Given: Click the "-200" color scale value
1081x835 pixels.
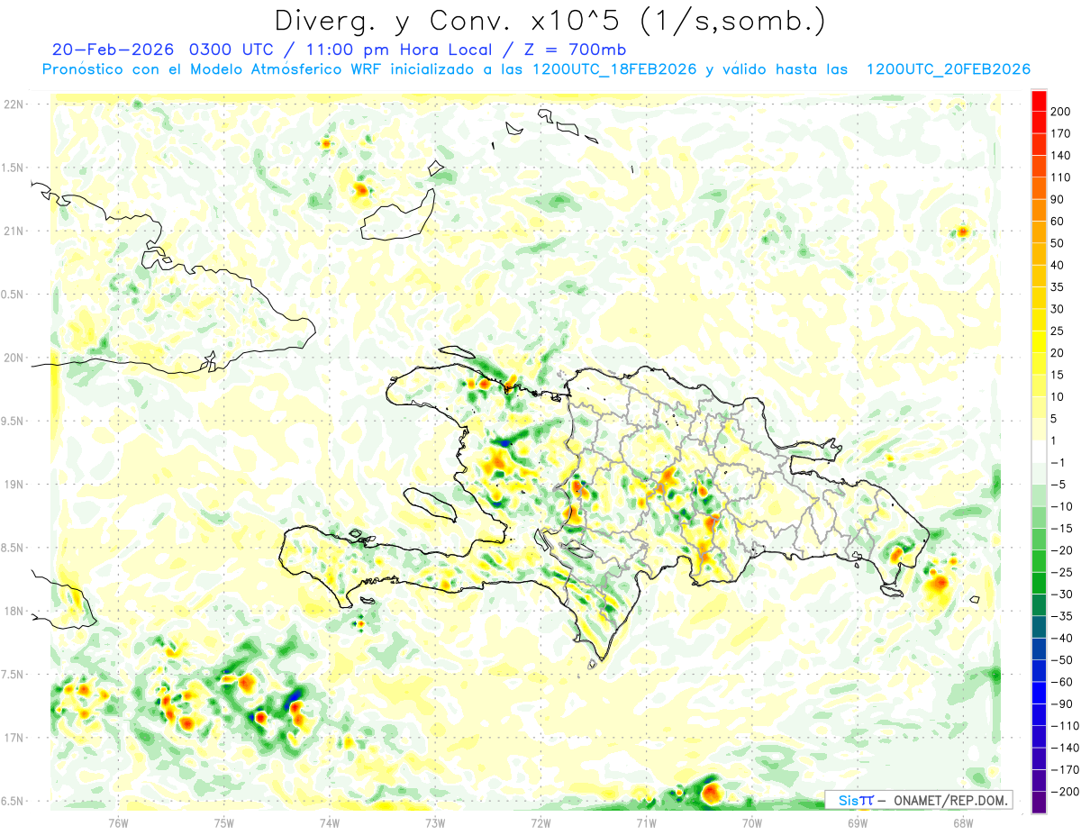Looking at the screenshot, I should (1063, 792).
